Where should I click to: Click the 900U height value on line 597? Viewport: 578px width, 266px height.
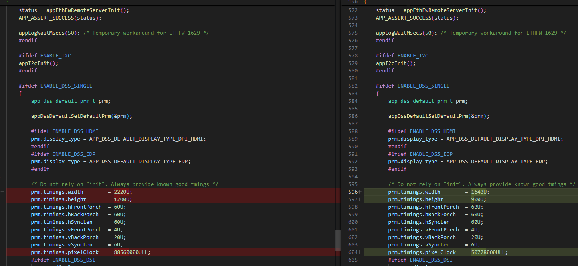(477, 199)
